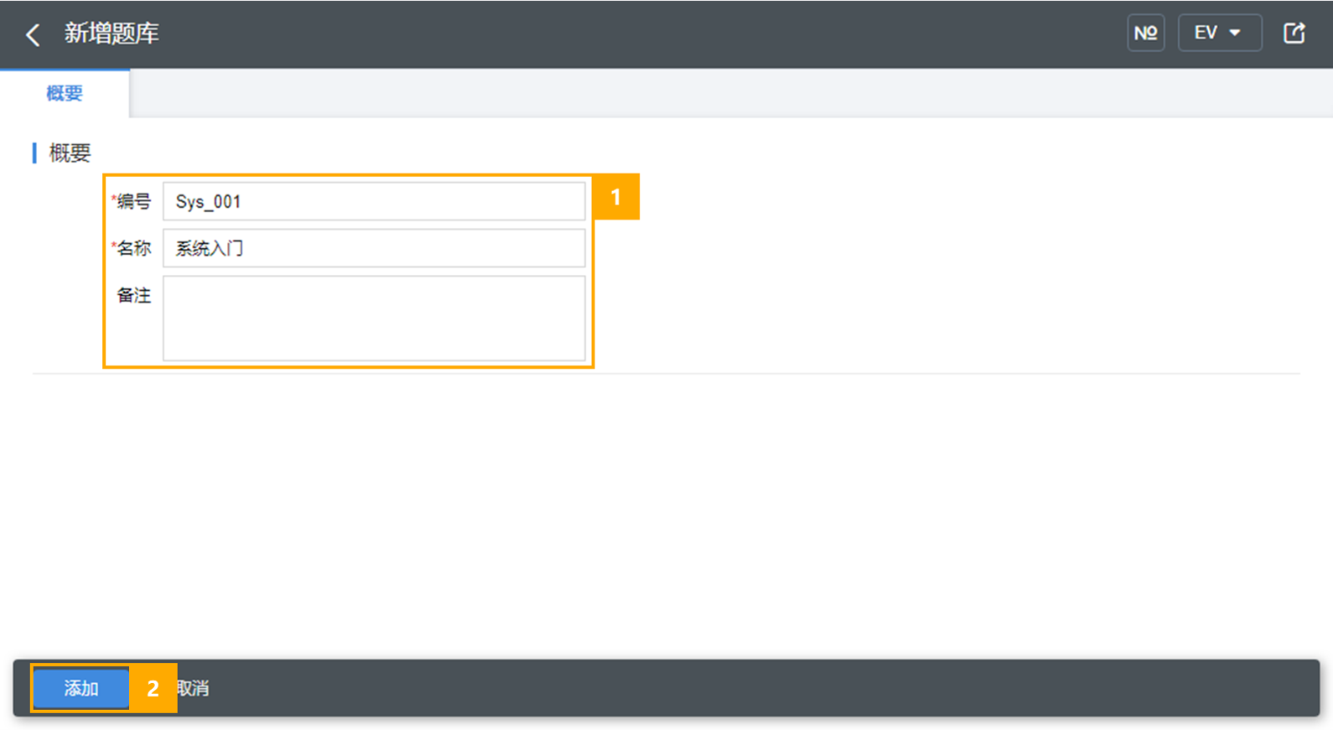Click the 名称 field label

134,249
